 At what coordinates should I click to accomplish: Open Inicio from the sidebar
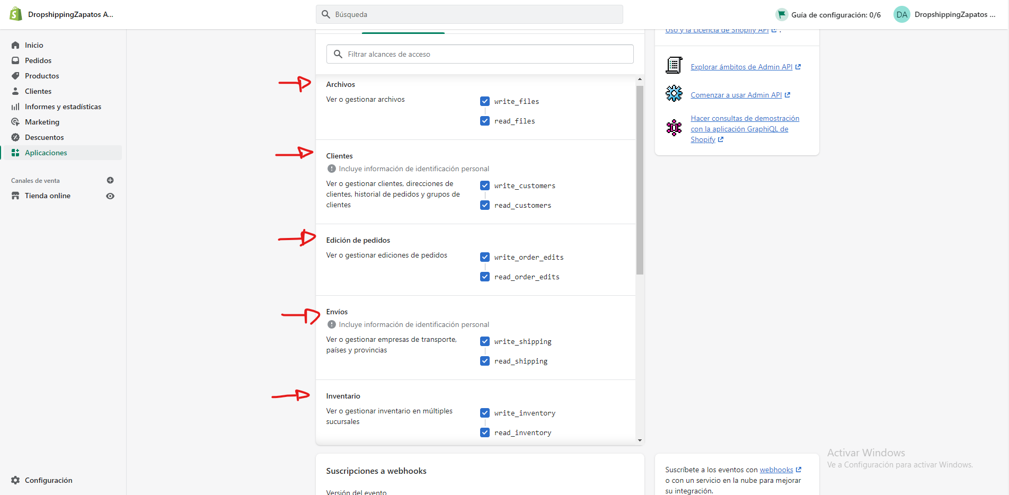pyautogui.click(x=34, y=45)
